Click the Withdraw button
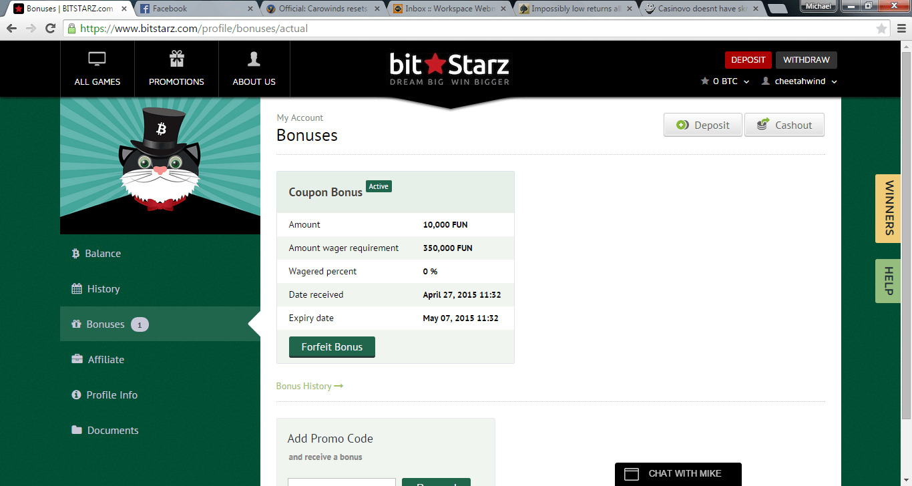912x486 pixels. pyautogui.click(x=807, y=60)
